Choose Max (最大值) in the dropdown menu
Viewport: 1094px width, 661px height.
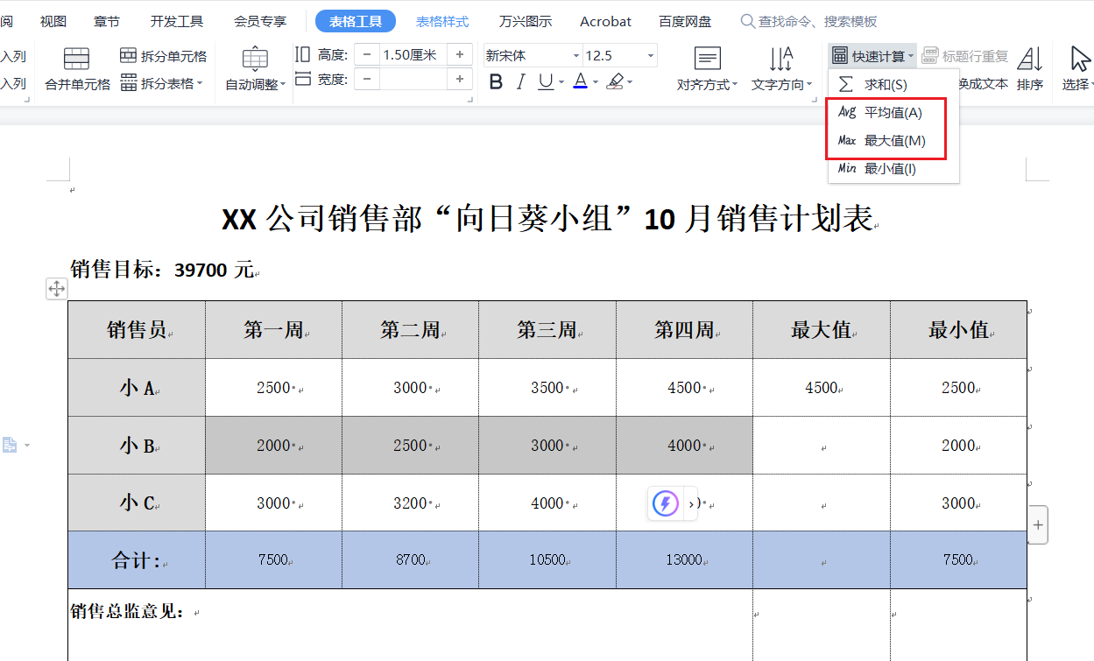[x=893, y=140]
